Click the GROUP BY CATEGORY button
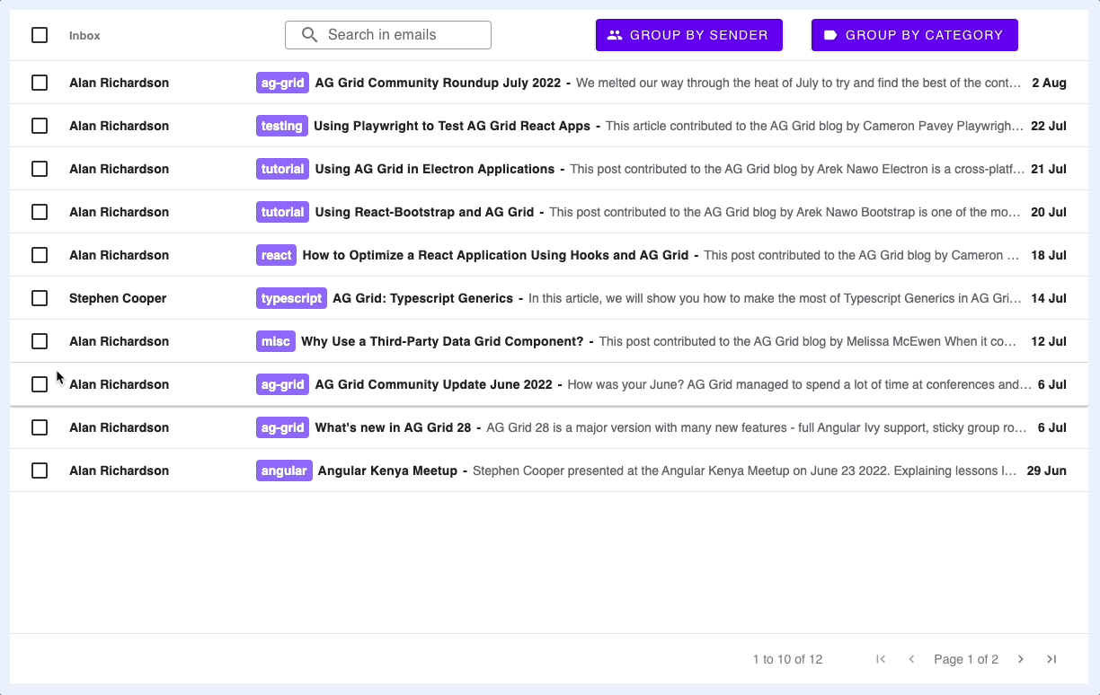 point(914,34)
